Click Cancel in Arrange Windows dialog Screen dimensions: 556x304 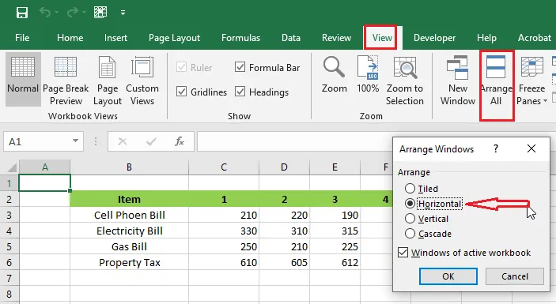(x=515, y=276)
